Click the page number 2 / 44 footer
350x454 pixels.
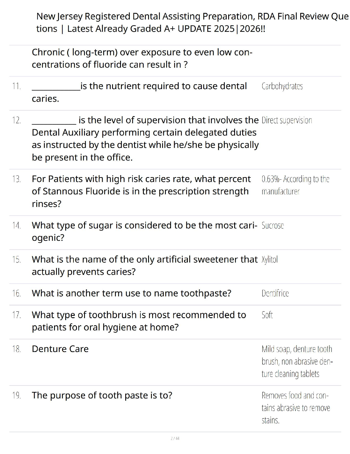(175, 438)
